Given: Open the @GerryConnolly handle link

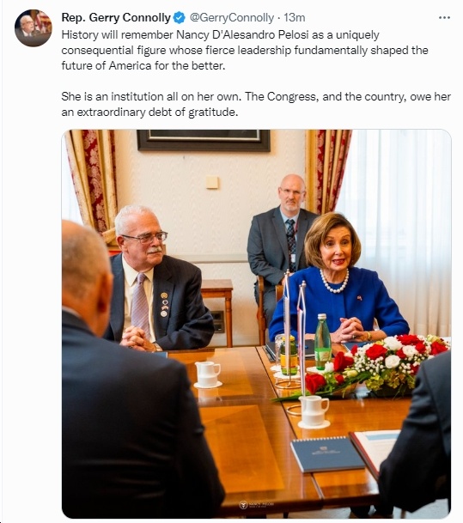Looking at the screenshot, I should 232,18.
